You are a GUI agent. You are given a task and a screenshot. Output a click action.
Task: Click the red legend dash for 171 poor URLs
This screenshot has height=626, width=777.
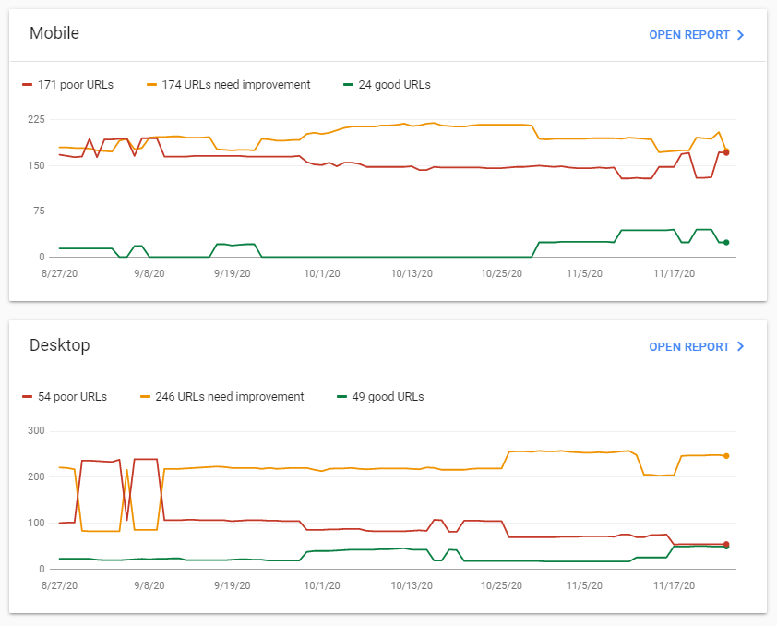tap(27, 85)
